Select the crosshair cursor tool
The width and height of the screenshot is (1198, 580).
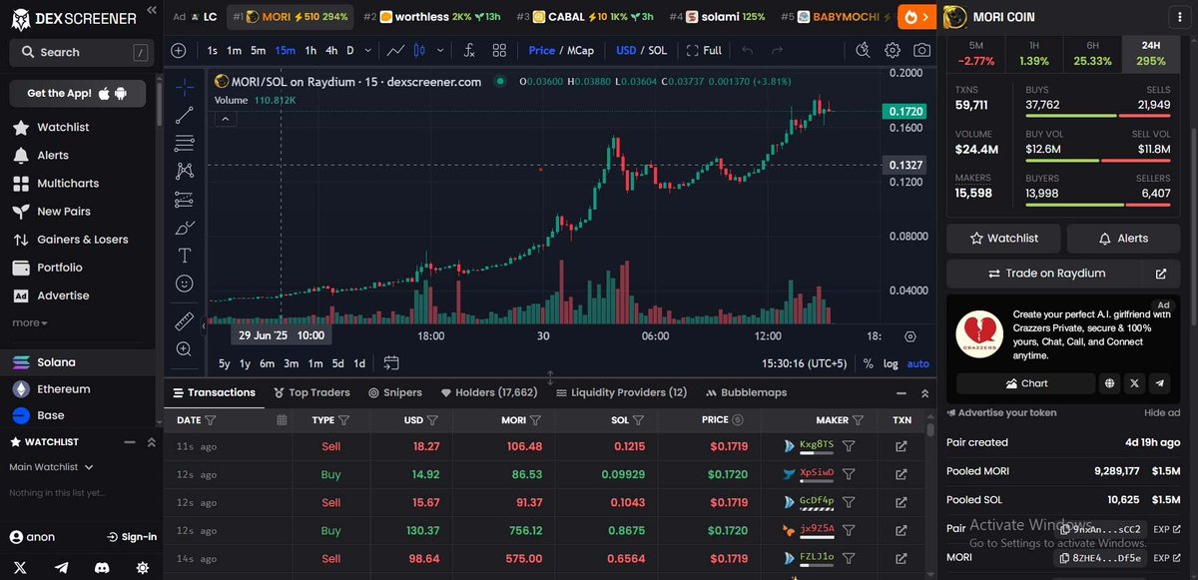pos(185,87)
